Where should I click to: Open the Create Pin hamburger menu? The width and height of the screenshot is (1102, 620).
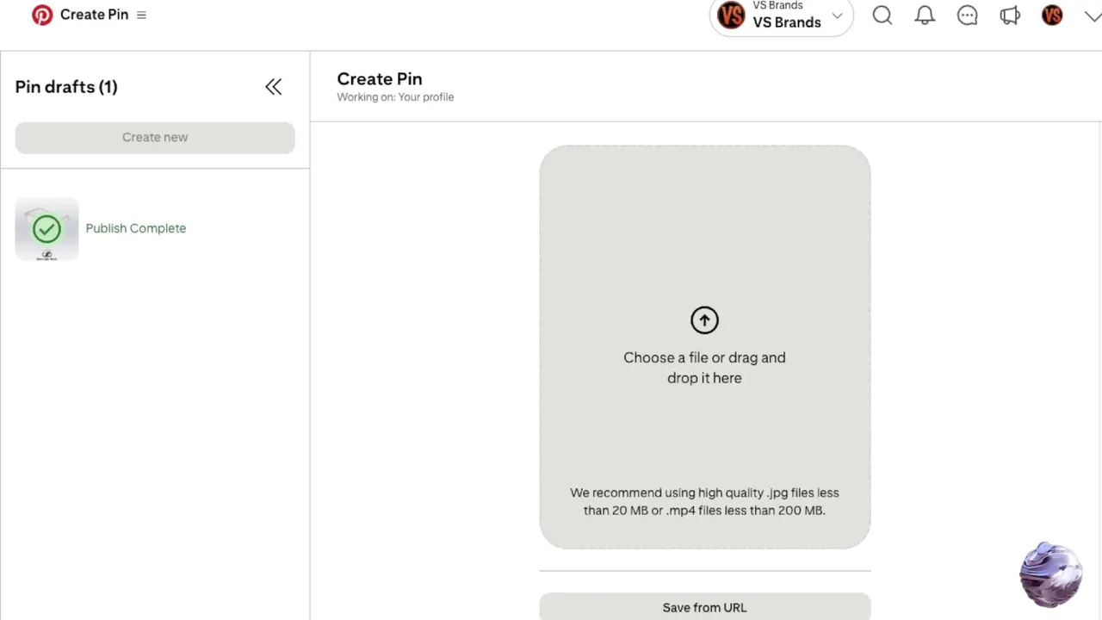(141, 15)
